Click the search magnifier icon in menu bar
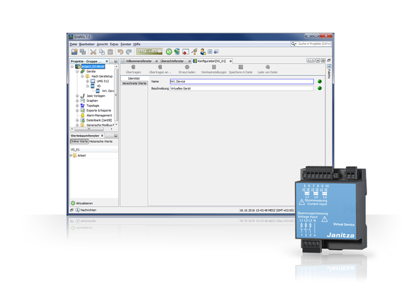This screenshot has height=288, width=411. [293, 44]
